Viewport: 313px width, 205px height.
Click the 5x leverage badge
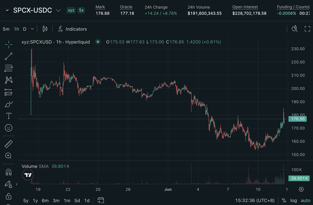[81, 10]
